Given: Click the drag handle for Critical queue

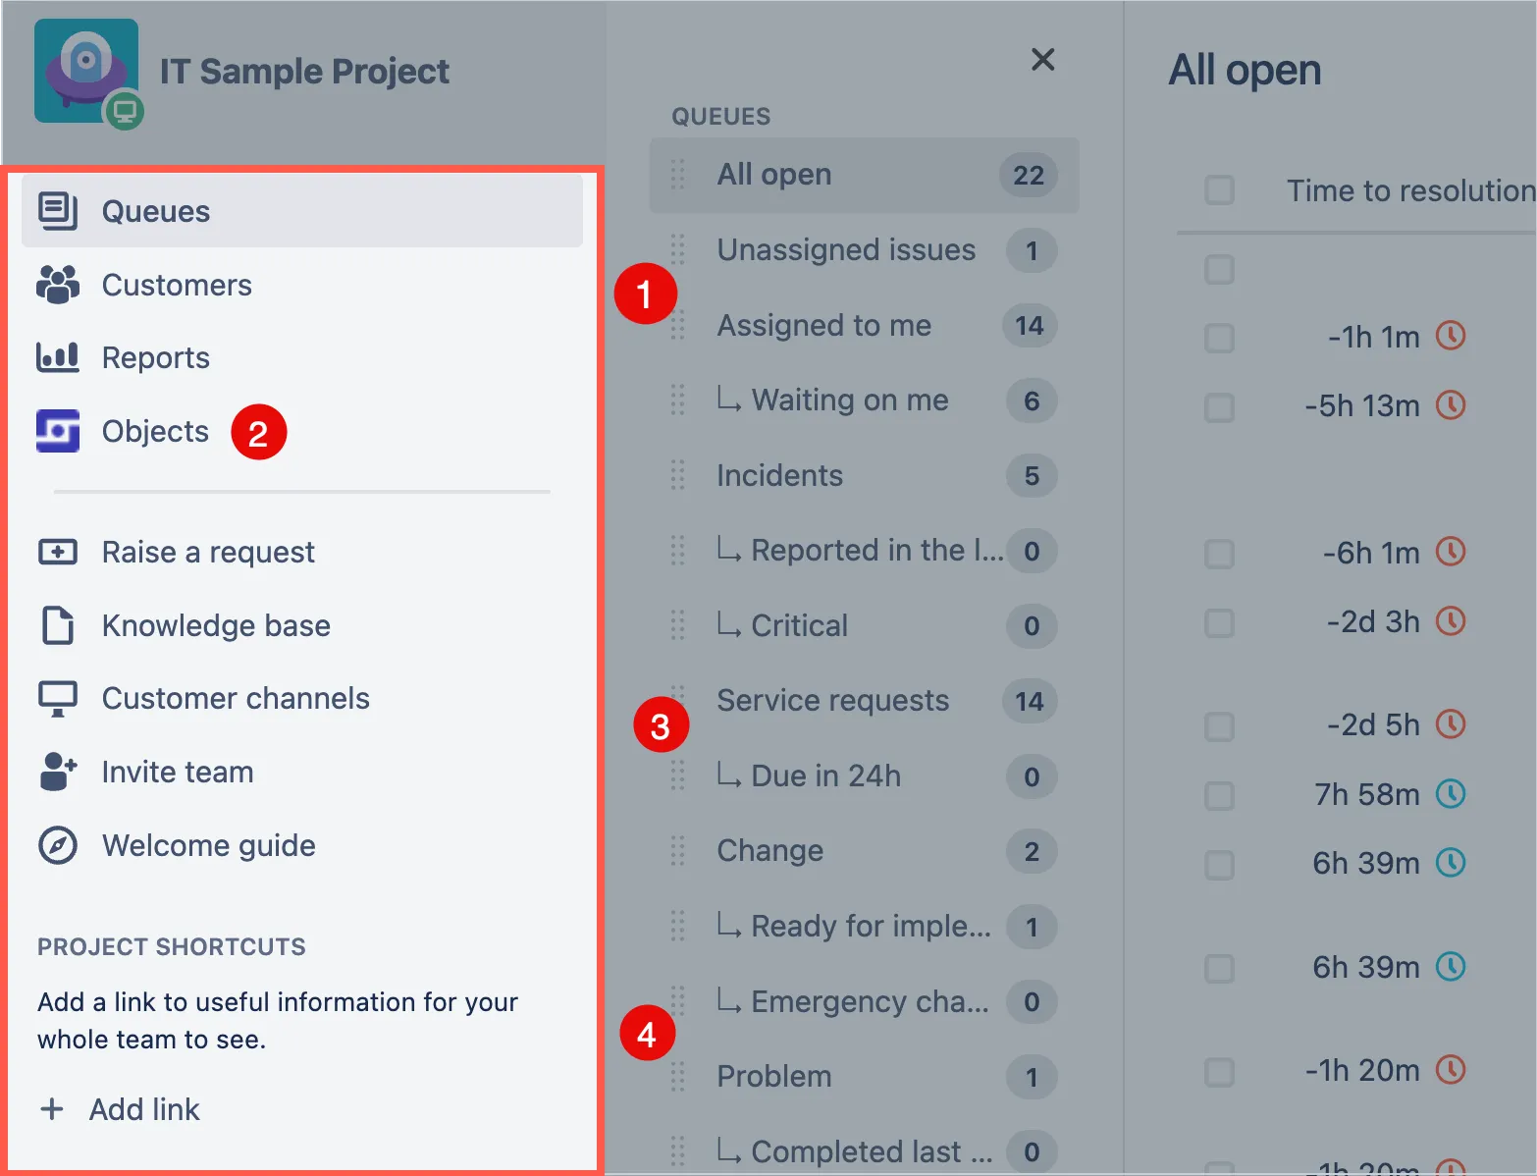Looking at the screenshot, I should coord(677,625).
